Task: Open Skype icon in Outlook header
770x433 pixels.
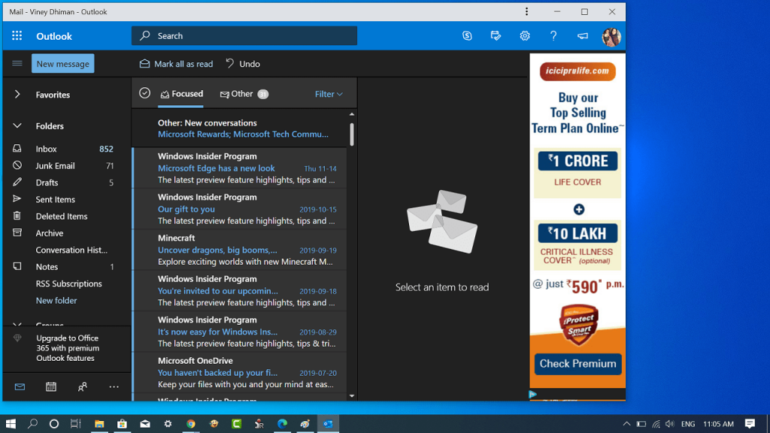Action: [x=467, y=36]
